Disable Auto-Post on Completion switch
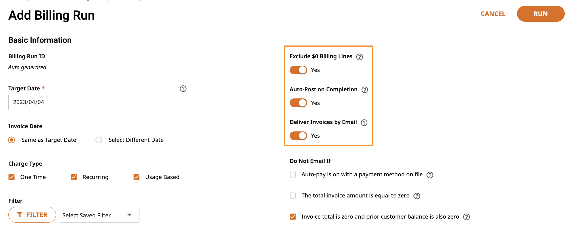The width and height of the screenshot is (568, 226). [x=298, y=103]
